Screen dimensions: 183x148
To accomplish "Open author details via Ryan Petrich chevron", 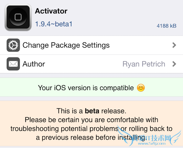I will (x=174, y=64).
